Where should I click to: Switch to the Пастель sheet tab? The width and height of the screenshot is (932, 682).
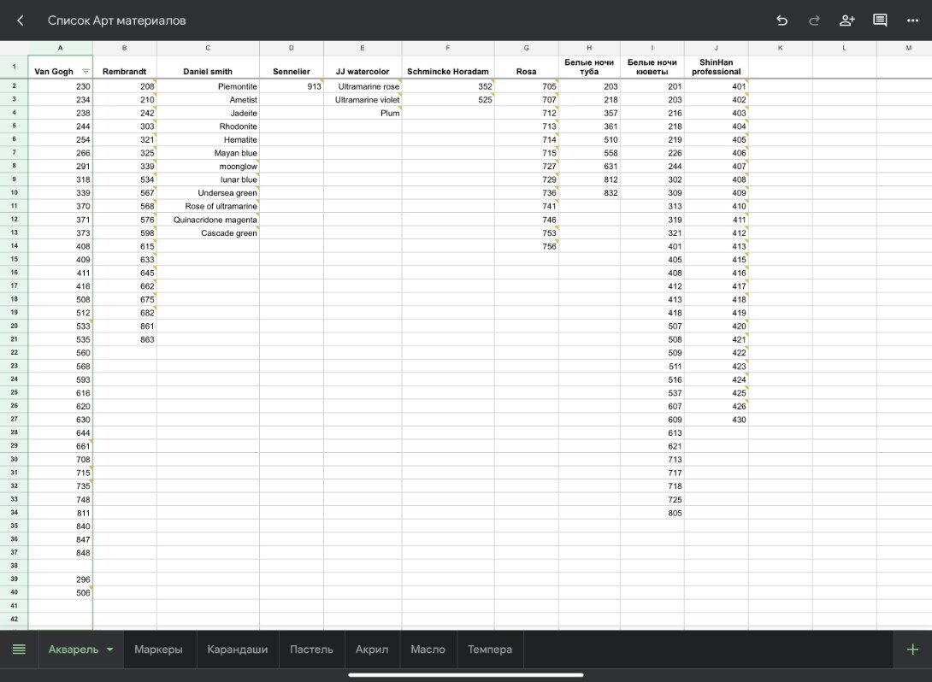pos(311,650)
